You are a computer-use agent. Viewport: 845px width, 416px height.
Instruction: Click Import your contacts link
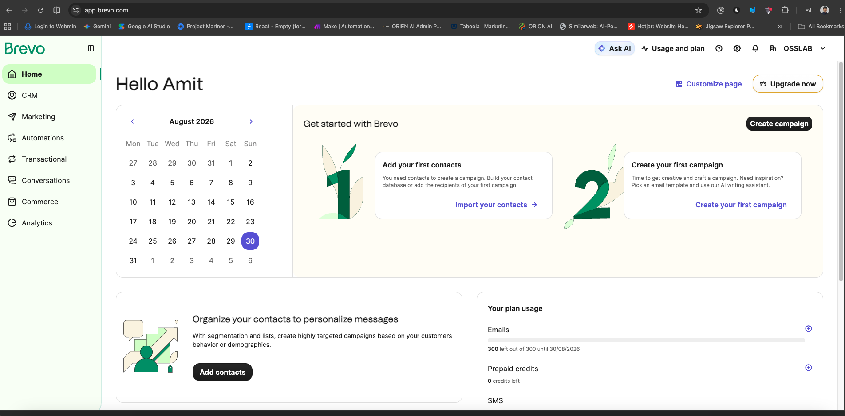click(496, 205)
